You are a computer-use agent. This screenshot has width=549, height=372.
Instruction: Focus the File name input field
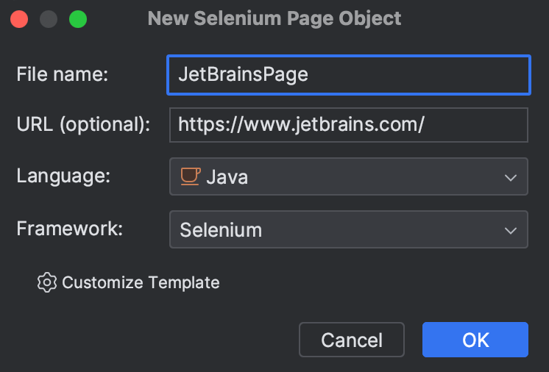coord(348,75)
